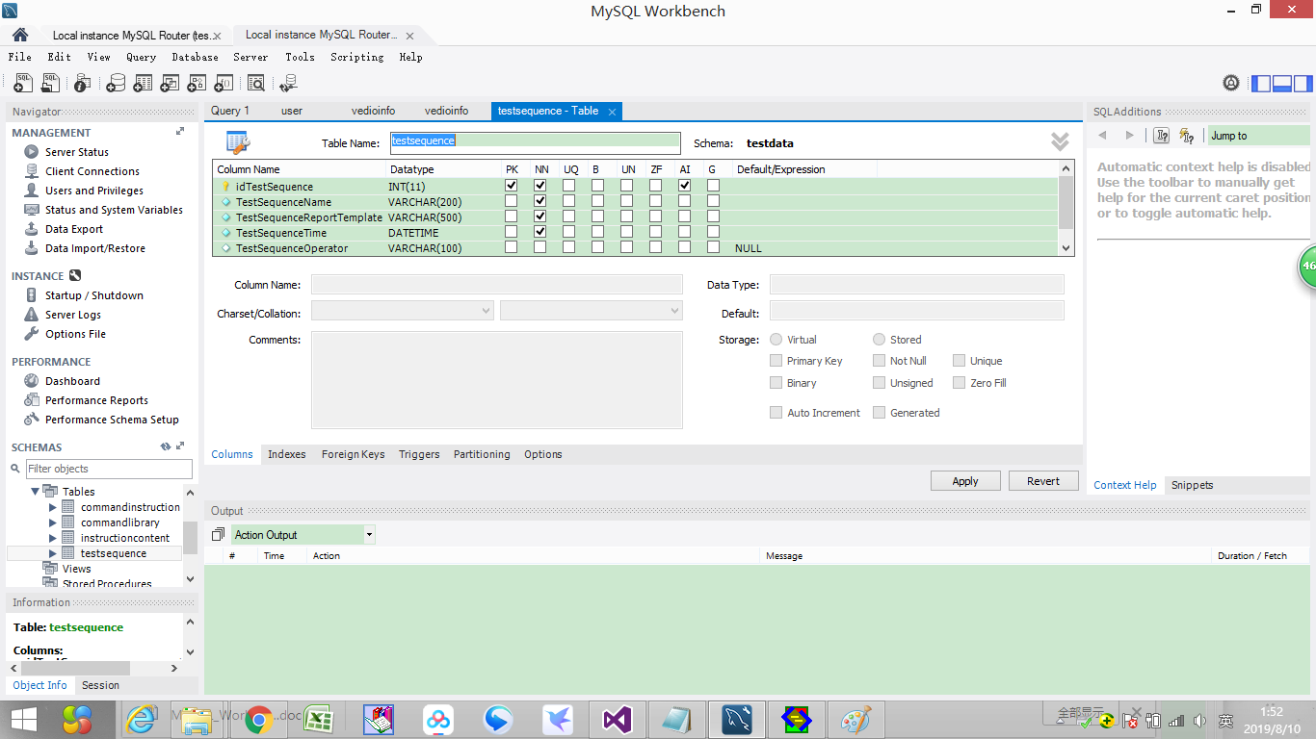Image resolution: width=1316 pixels, height=739 pixels.
Task: Open Chrome from the taskbar
Action: [x=258, y=720]
